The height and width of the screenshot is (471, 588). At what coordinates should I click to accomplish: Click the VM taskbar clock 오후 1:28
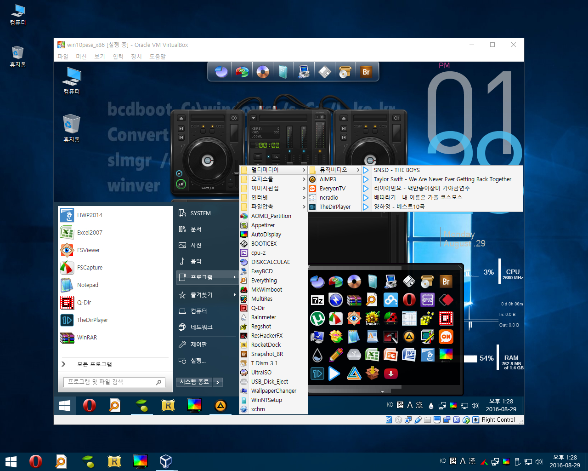[x=501, y=401]
